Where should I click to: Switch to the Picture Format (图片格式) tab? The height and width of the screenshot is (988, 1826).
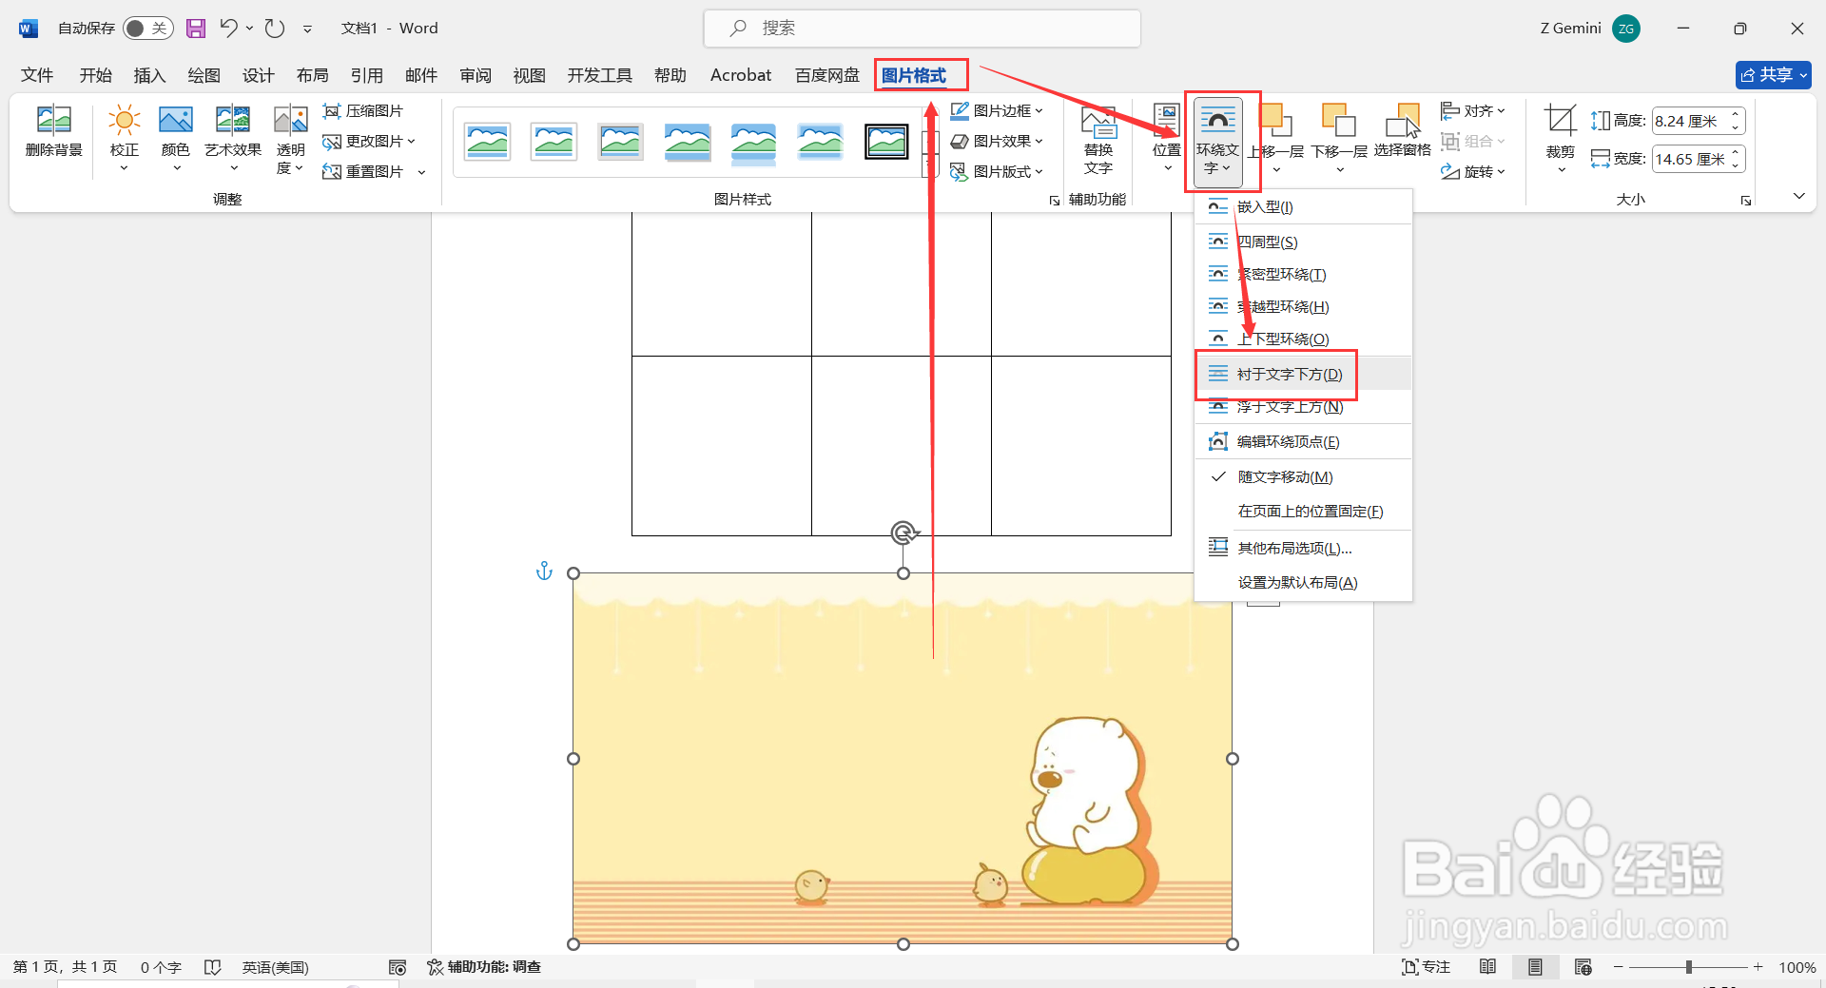click(914, 75)
